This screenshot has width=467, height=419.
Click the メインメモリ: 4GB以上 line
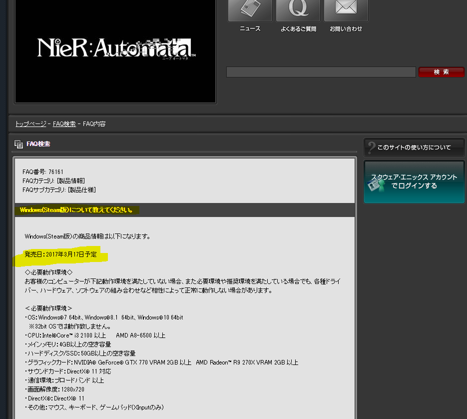(x=68, y=344)
